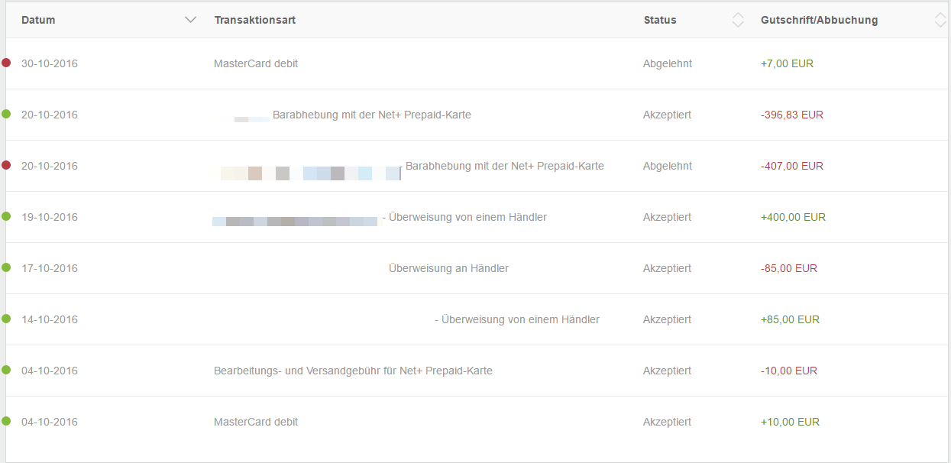Select the Überweisung an Händler entry
The image size is (951, 463).
pos(448,268)
